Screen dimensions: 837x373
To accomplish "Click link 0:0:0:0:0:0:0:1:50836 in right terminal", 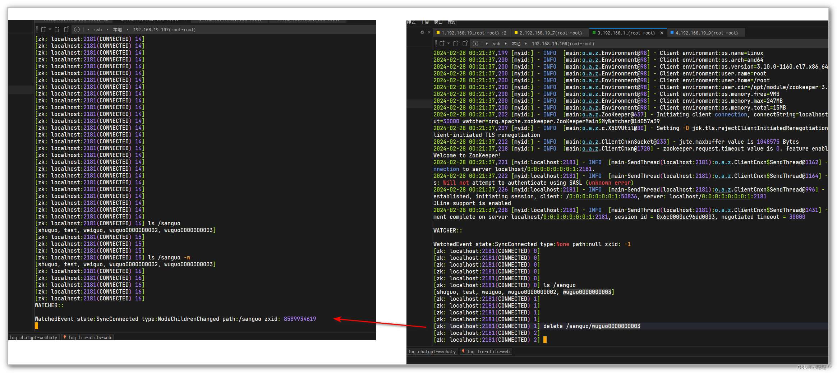I will pyautogui.click(x=603, y=196).
